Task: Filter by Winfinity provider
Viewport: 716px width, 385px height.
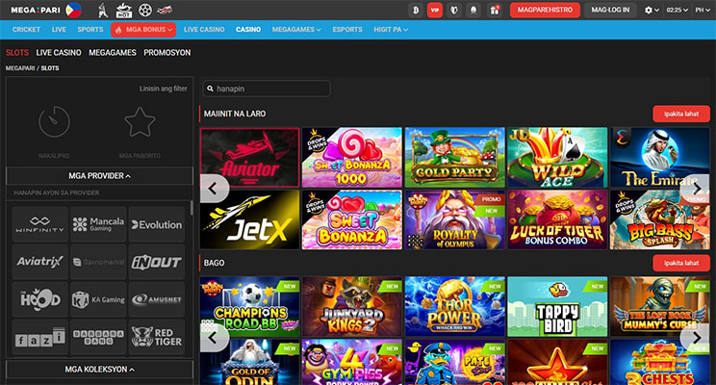Action: 40,224
